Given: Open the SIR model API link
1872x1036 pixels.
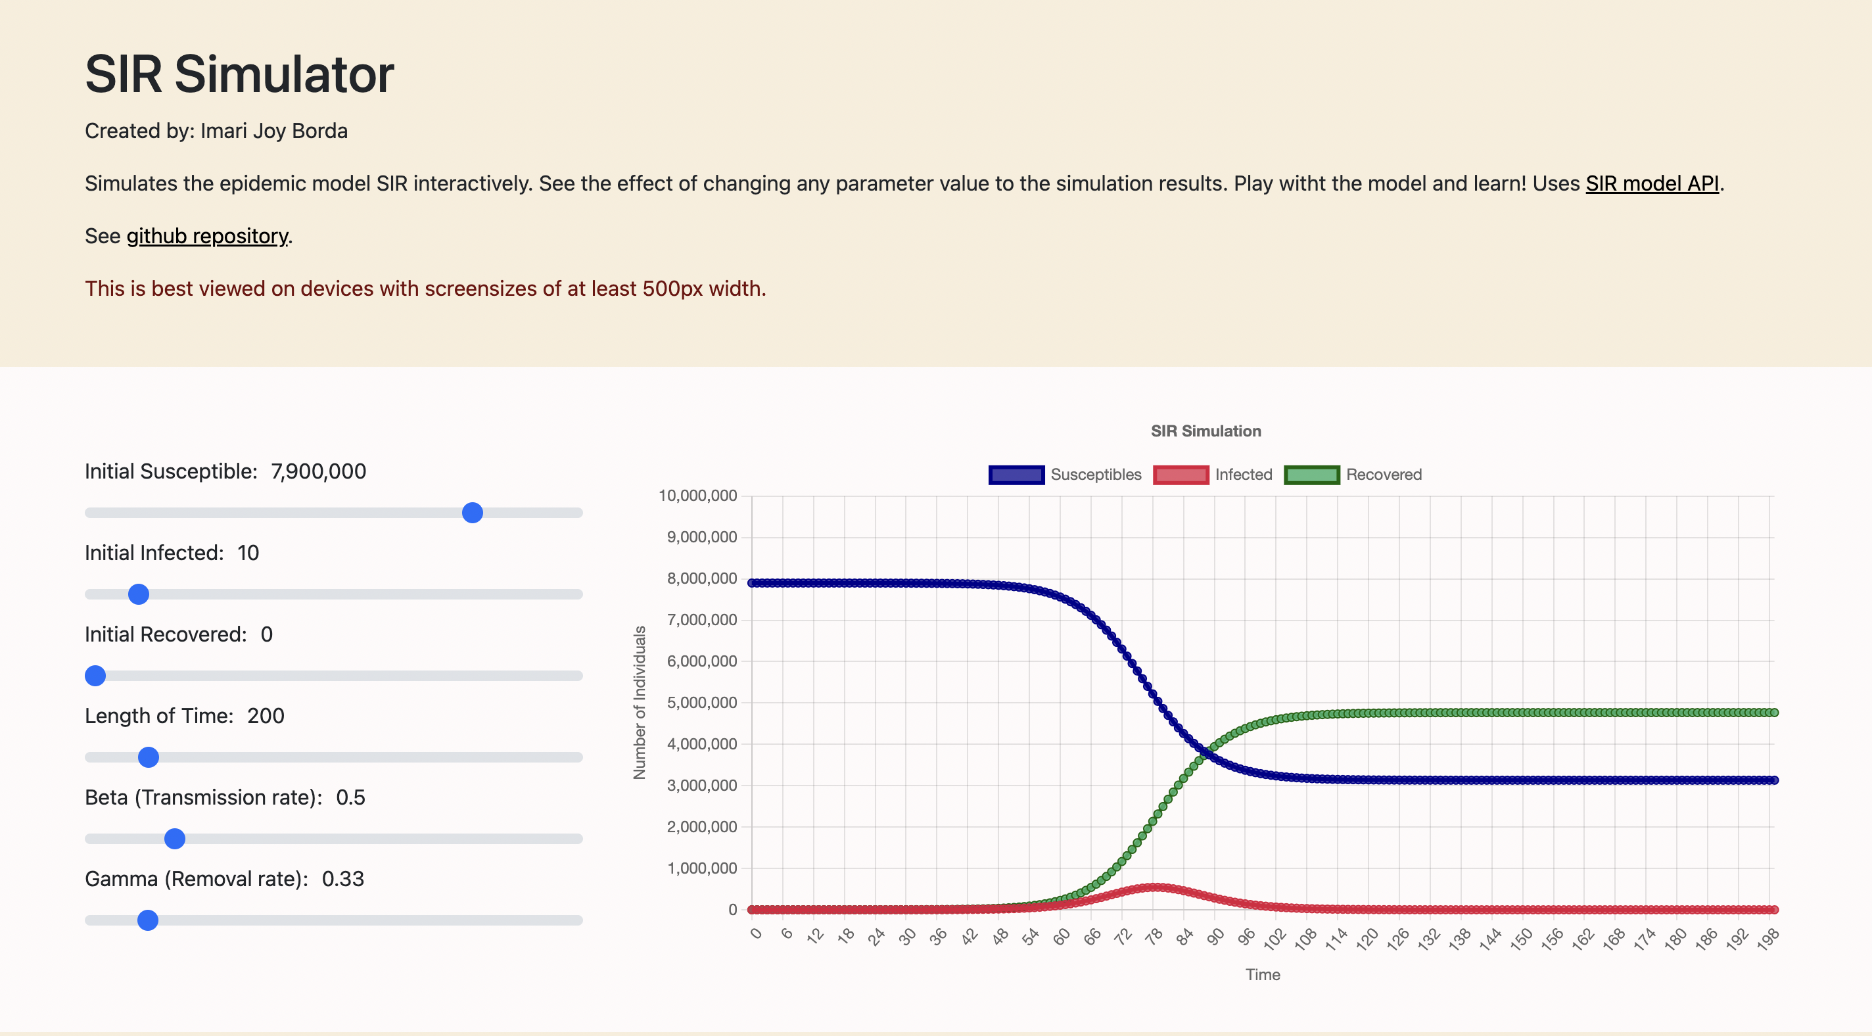Looking at the screenshot, I should 1652,183.
